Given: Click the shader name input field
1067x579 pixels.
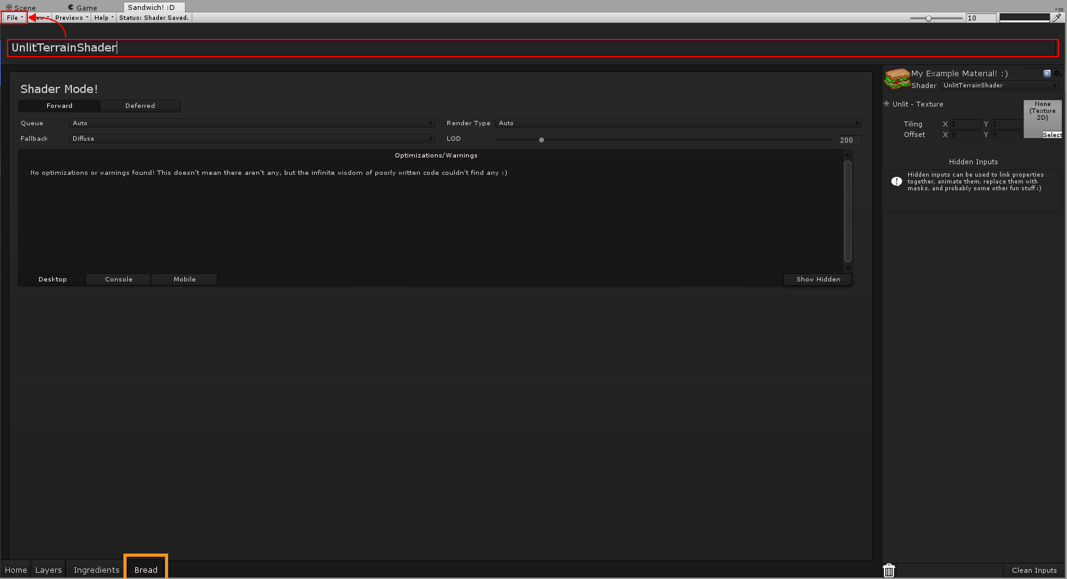Looking at the screenshot, I should pos(533,48).
